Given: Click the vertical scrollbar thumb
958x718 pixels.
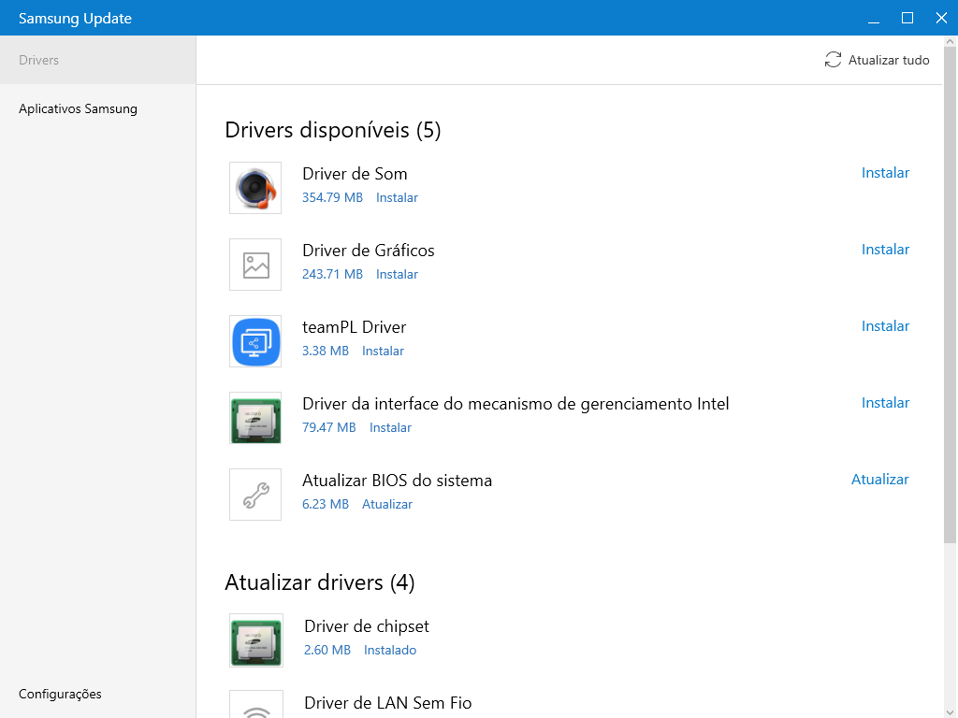Looking at the screenshot, I should coord(950,295).
